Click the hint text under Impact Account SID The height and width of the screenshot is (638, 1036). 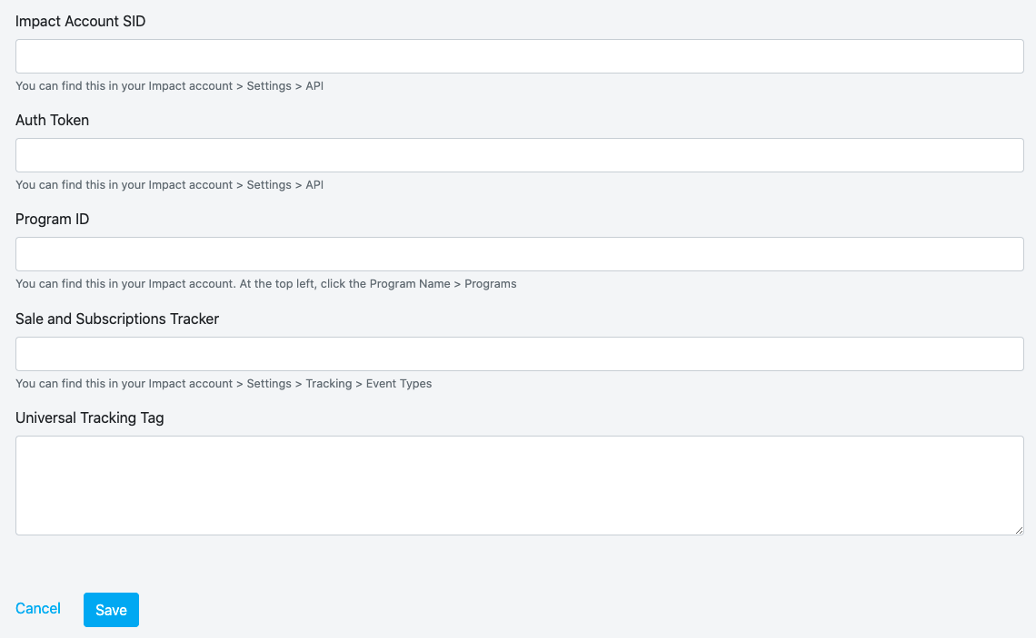tap(169, 86)
